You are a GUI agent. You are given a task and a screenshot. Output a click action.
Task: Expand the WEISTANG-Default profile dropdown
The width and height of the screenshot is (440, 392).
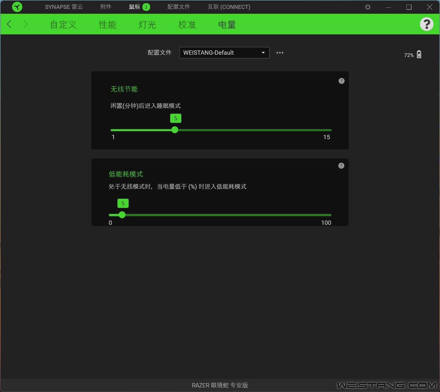click(x=224, y=53)
